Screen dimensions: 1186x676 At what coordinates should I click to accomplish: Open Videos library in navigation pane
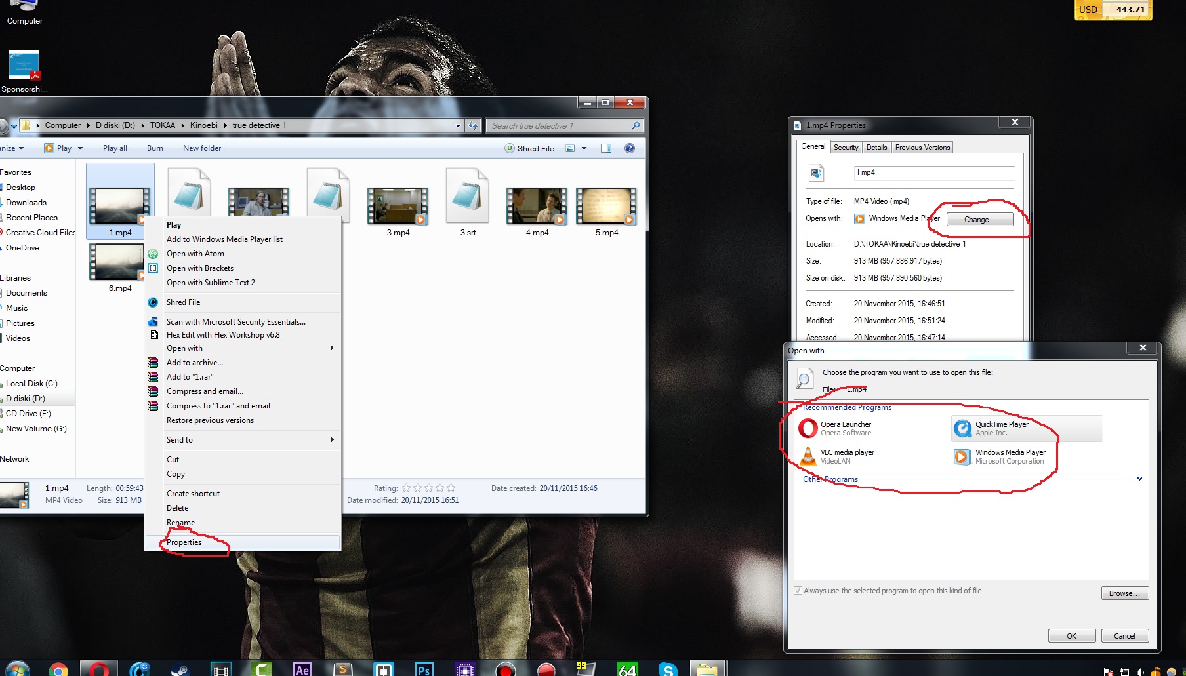(x=18, y=338)
